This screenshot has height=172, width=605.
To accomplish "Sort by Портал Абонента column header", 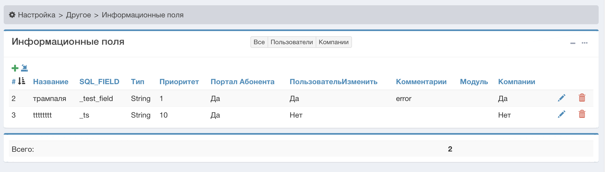I will click(242, 82).
